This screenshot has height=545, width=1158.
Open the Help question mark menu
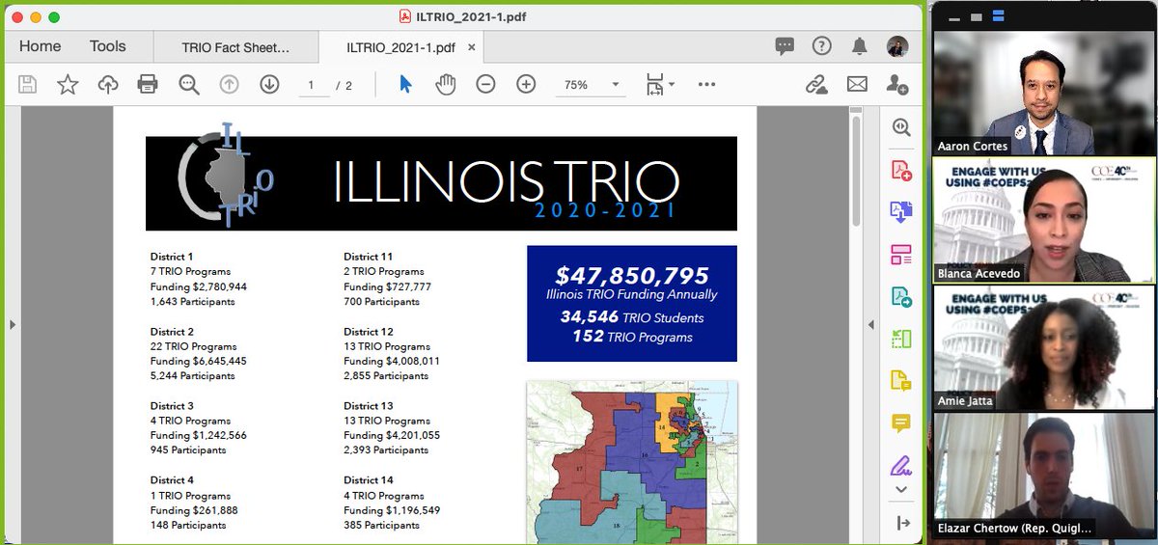[821, 45]
